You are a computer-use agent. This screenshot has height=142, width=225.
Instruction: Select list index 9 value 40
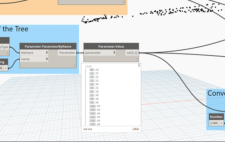tap(94, 102)
